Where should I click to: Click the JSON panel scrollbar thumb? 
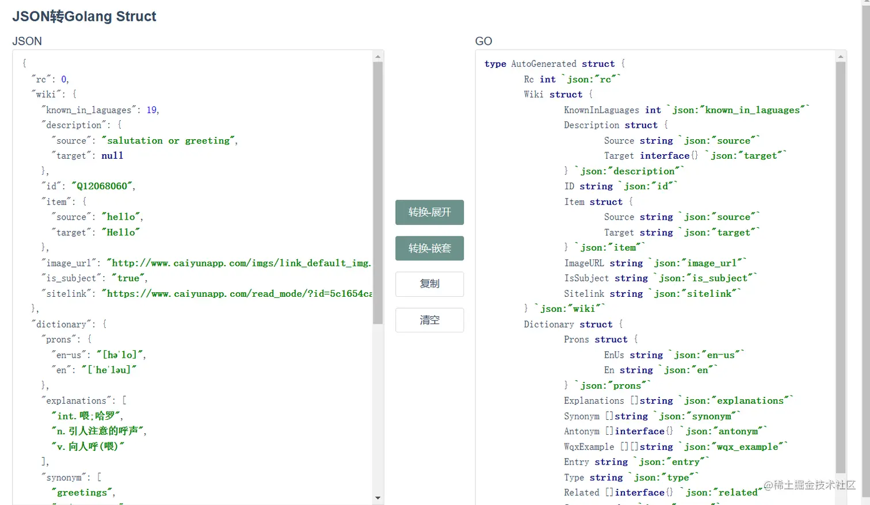pyautogui.click(x=378, y=193)
